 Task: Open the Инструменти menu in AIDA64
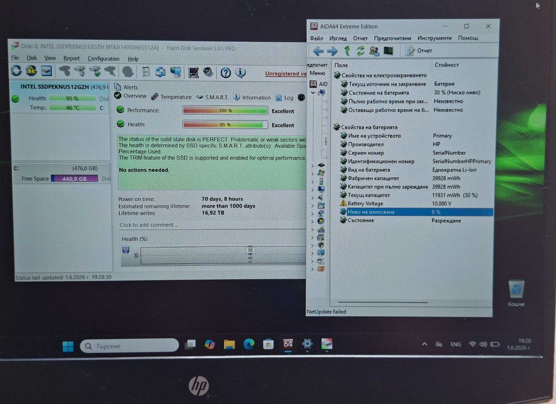(434, 38)
